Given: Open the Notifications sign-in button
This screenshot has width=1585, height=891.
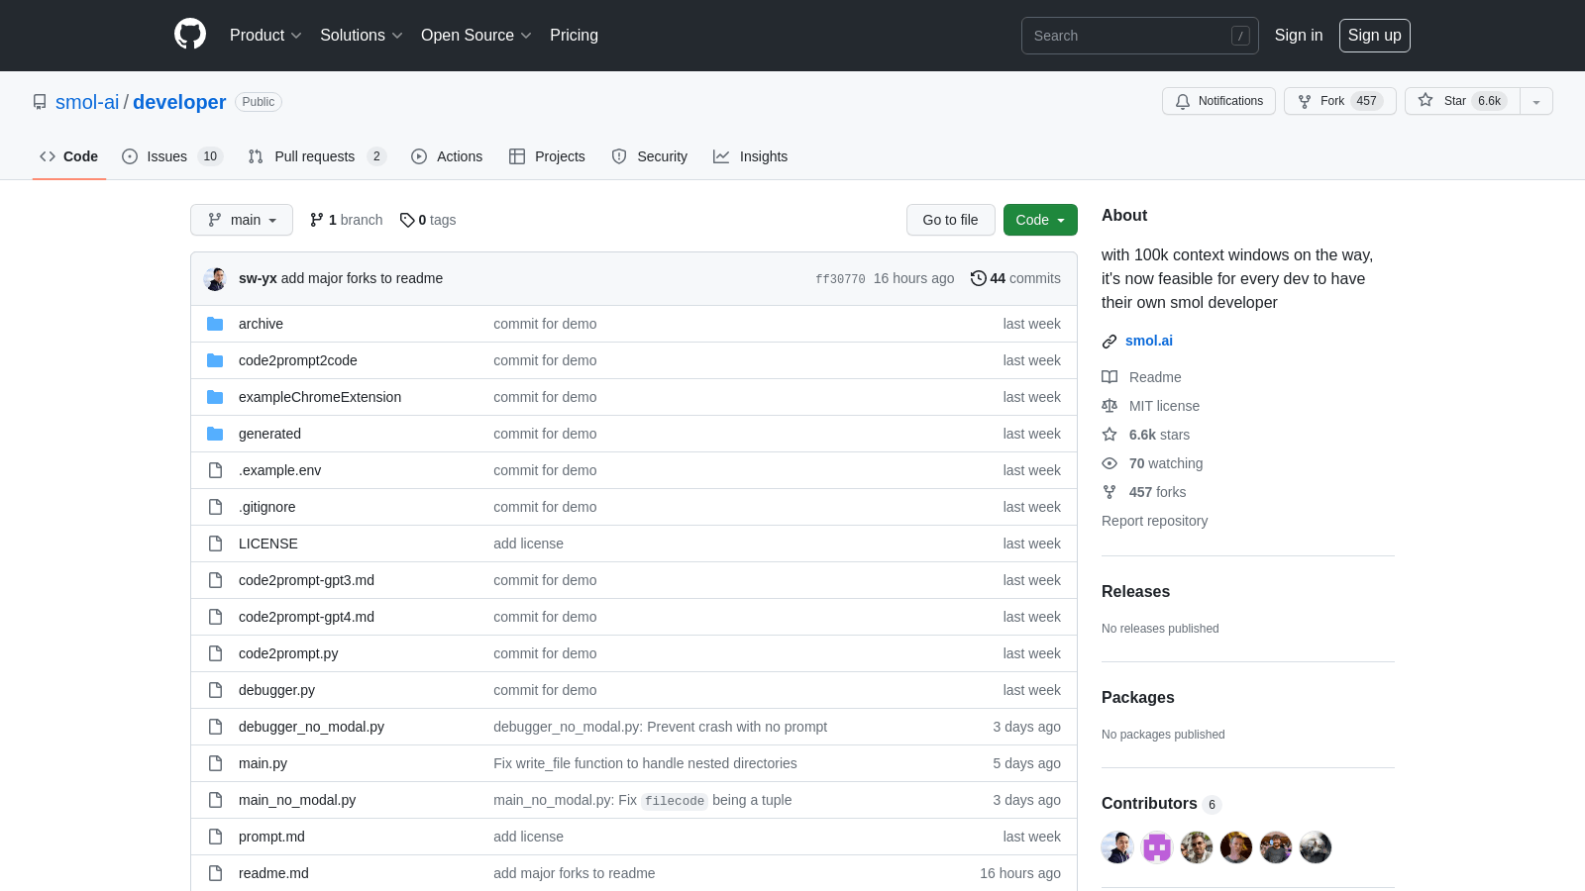Looking at the screenshot, I should pyautogui.click(x=1218, y=101).
